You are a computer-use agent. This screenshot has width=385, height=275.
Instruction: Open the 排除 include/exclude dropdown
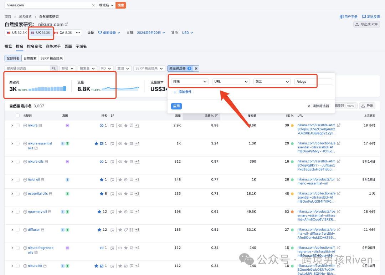point(190,82)
